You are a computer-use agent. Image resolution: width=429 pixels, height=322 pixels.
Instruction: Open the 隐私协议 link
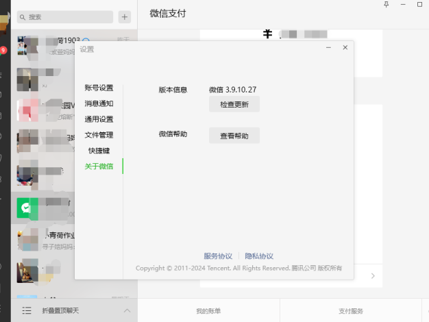[259, 256]
